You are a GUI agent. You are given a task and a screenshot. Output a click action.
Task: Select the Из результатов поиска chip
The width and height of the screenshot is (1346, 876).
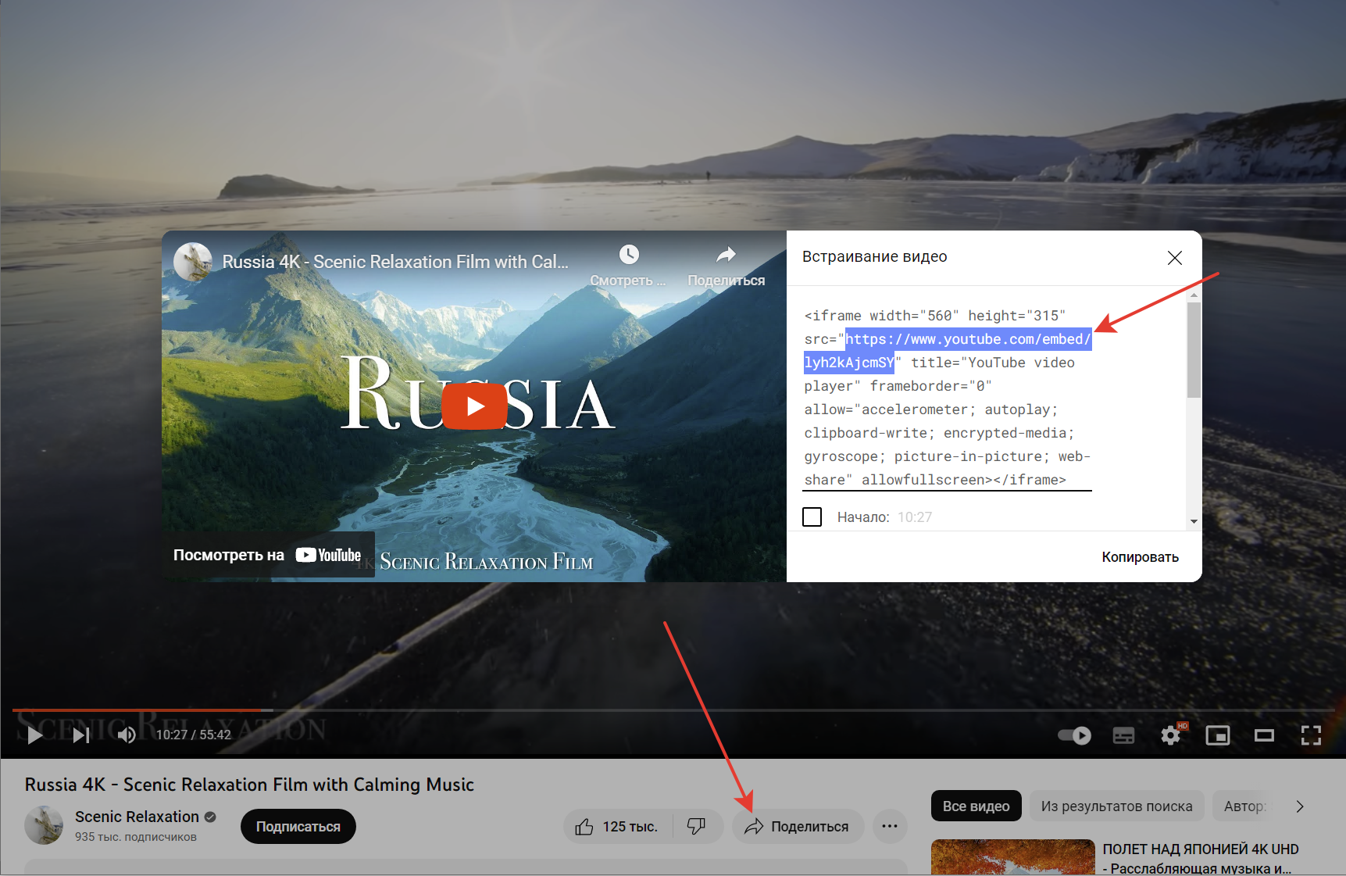[x=1116, y=806]
